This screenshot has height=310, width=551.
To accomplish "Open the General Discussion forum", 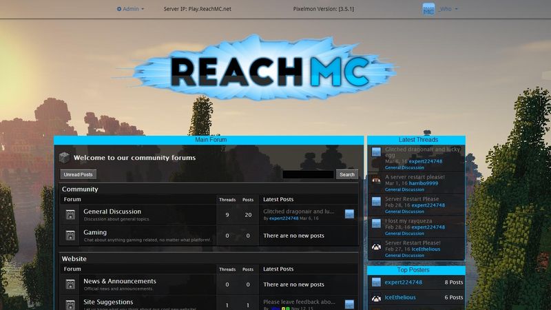I will (112, 211).
